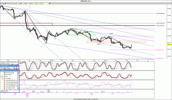Select 'DT_Leader_Script' in Navigator
The image size is (172, 100).
[x=10, y=88]
